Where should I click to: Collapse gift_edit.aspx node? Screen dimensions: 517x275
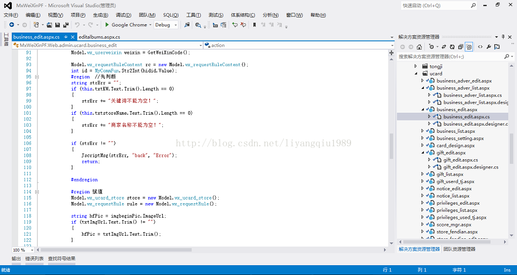422,152
